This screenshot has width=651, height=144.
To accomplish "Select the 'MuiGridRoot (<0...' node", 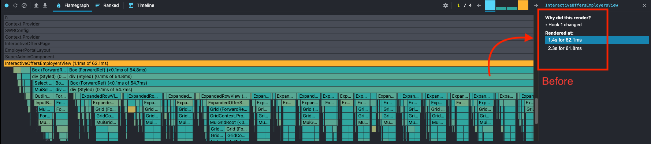I will click(229, 122).
